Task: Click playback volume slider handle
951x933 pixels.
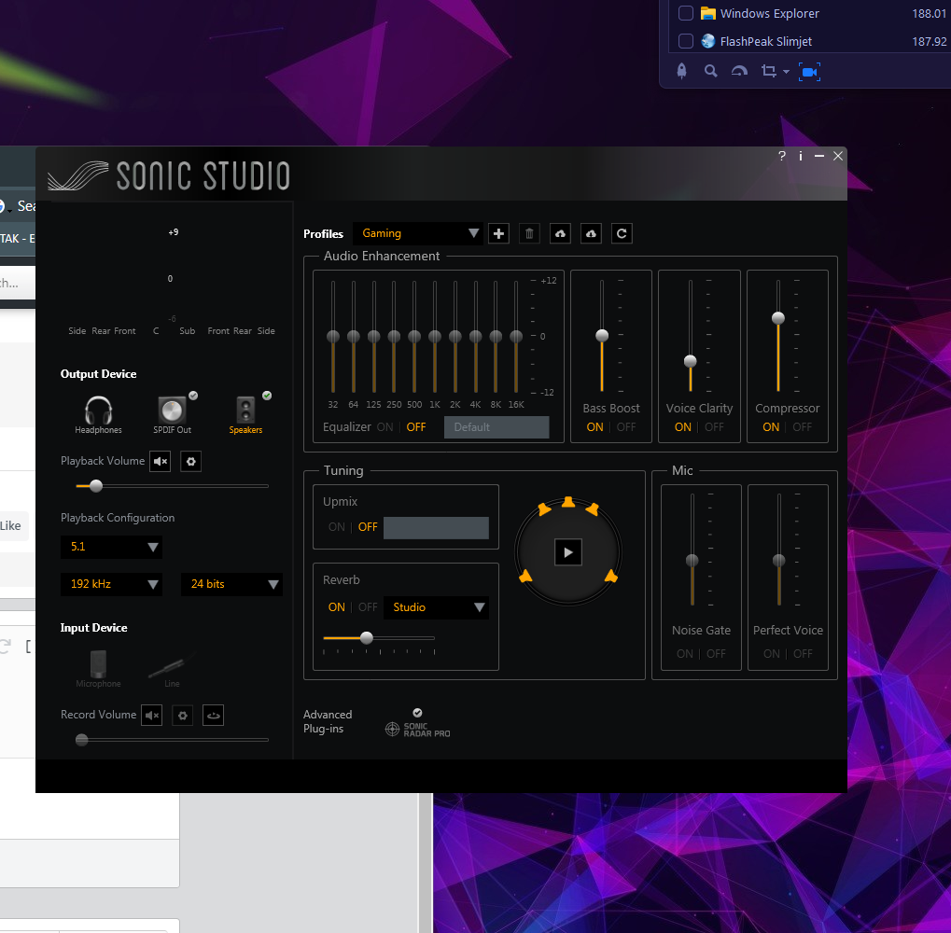Action: click(x=96, y=486)
